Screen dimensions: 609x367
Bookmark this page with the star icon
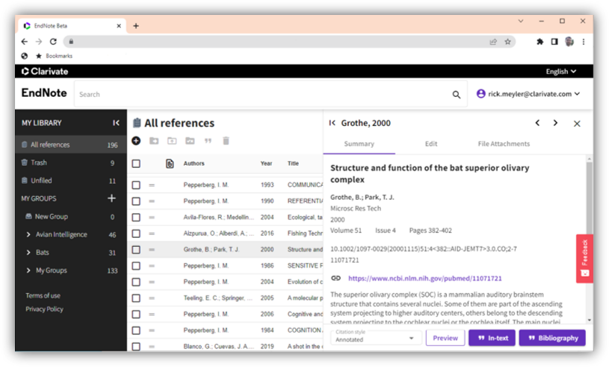507,42
